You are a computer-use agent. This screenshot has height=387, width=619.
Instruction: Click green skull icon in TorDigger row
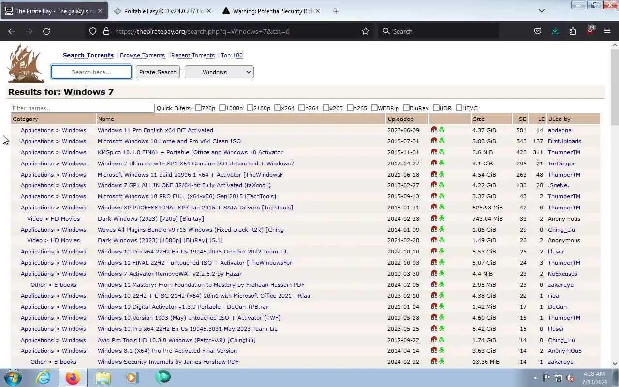coord(442,163)
